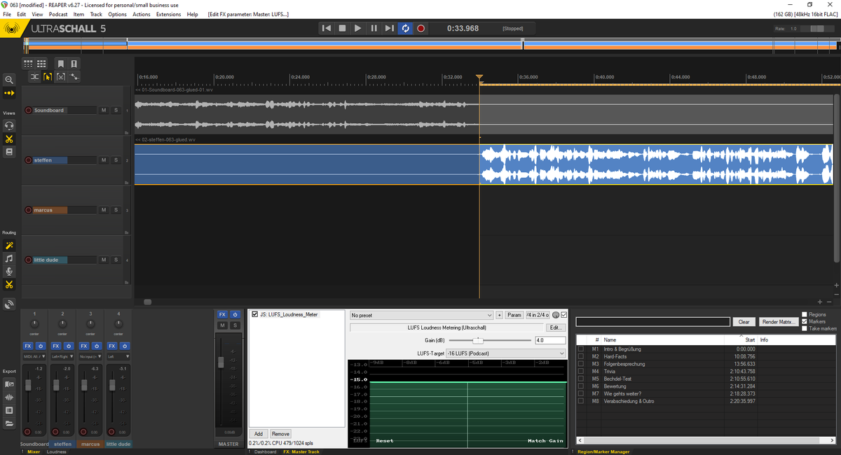
Task: Open the 2/4 in 2/4 out routing button
Action: (x=538, y=316)
